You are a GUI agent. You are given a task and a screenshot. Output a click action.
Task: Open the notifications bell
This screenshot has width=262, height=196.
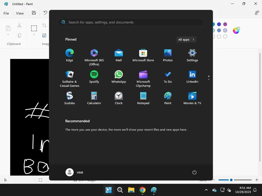255,190
